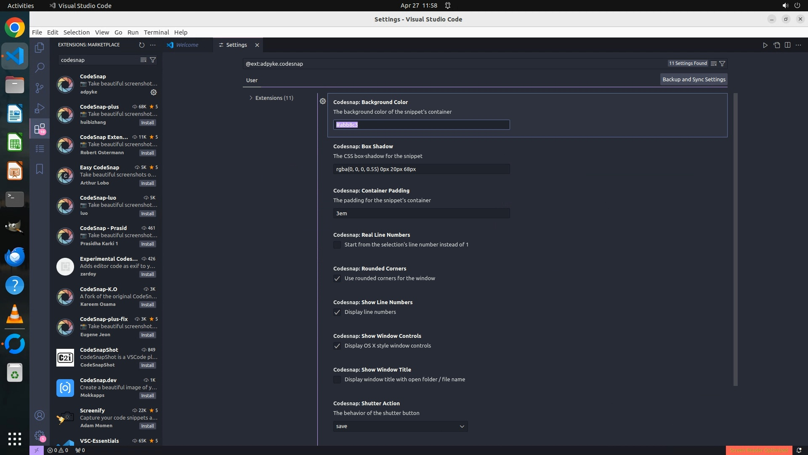This screenshot has height=455, width=808.
Task: Refresh the extensions marketplace list
Action: (141, 45)
